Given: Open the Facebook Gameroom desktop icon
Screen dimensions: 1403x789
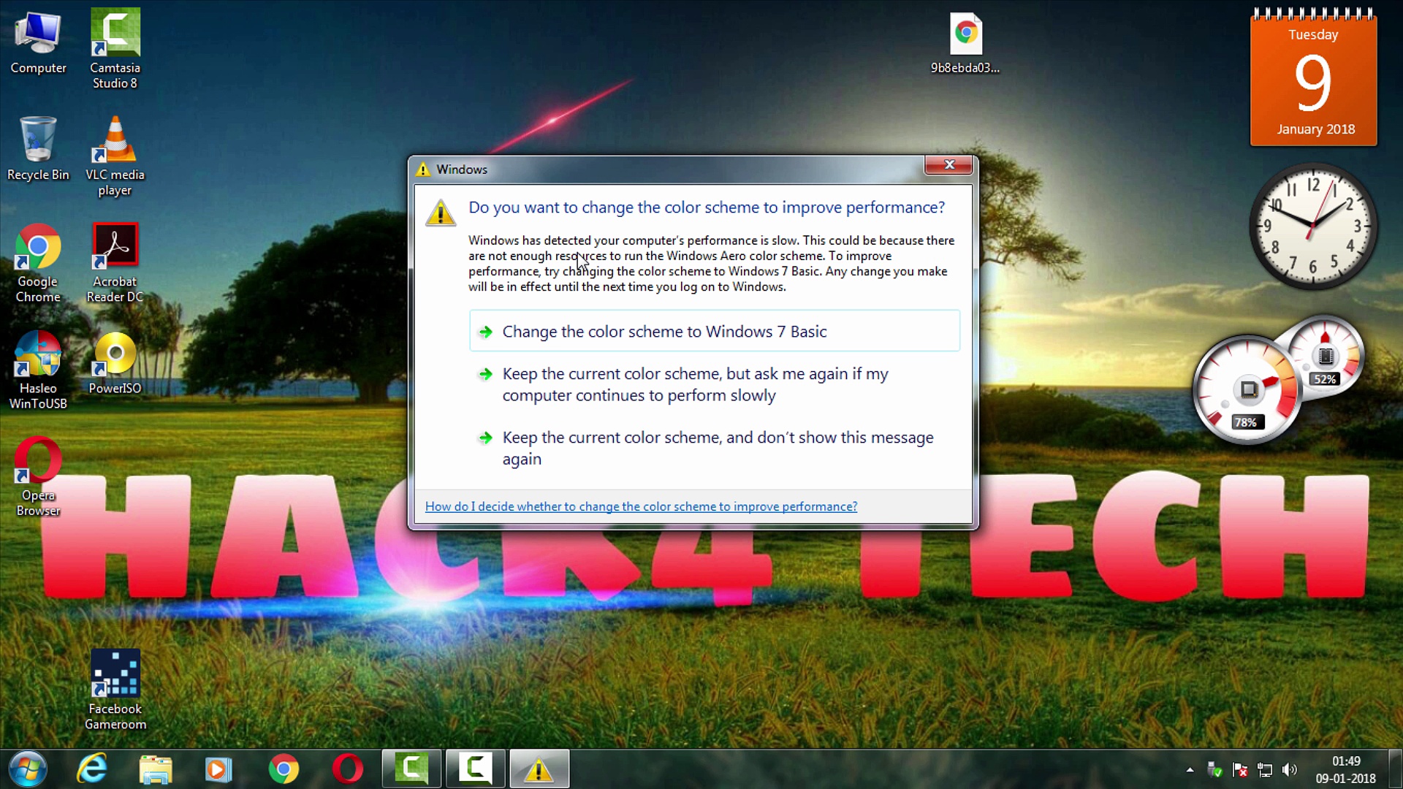Looking at the screenshot, I should pyautogui.click(x=115, y=674).
